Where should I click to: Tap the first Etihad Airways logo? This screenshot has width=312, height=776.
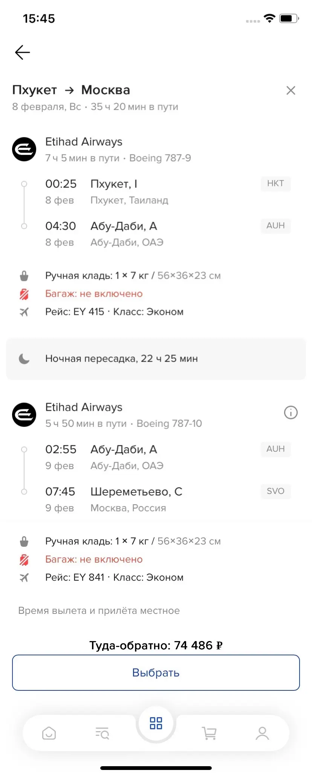[24, 149]
